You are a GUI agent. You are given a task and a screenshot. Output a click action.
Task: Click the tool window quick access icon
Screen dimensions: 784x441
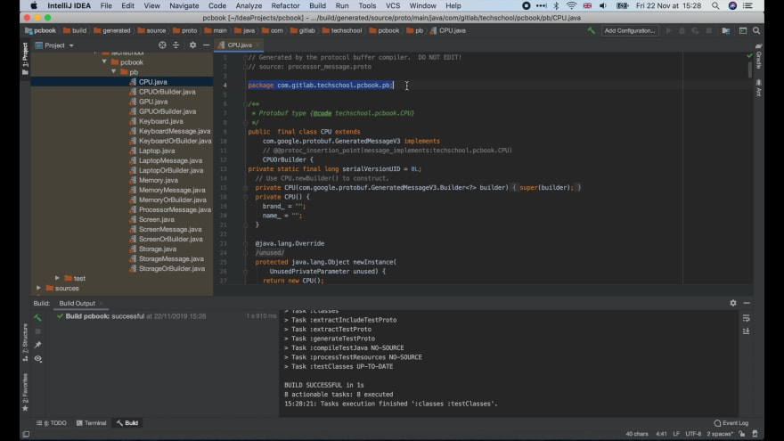(x=26, y=434)
